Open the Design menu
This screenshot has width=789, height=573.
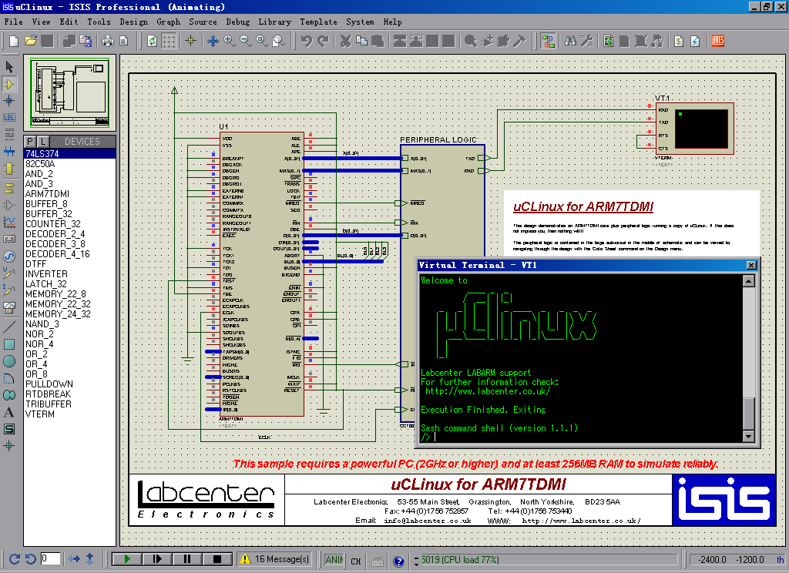[x=134, y=22]
